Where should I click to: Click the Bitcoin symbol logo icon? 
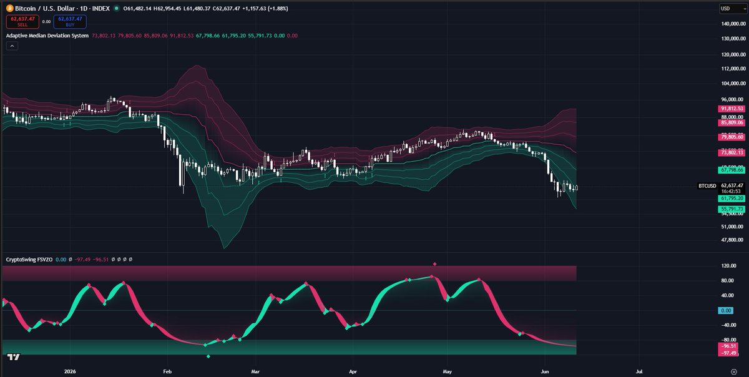9,7
